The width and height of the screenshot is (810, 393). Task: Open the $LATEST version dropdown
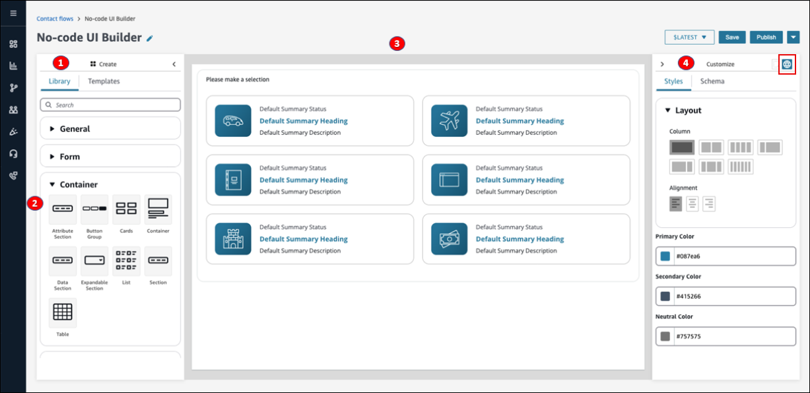click(689, 38)
